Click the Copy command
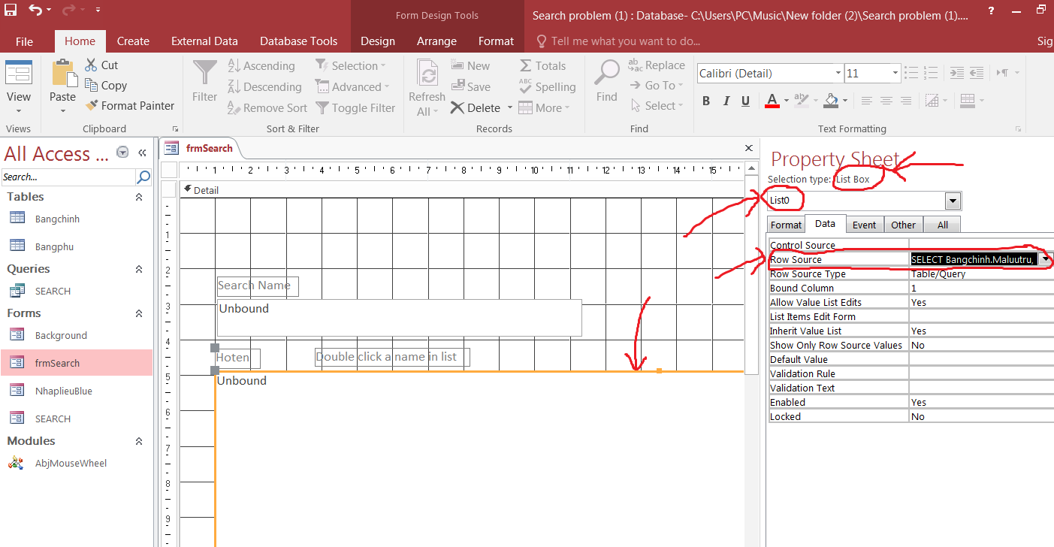This screenshot has width=1054, height=547. coord(106,86)
